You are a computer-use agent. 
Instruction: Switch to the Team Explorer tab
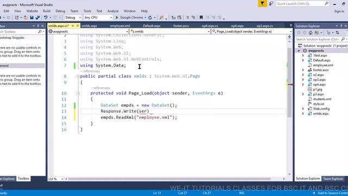click(333, 179)
